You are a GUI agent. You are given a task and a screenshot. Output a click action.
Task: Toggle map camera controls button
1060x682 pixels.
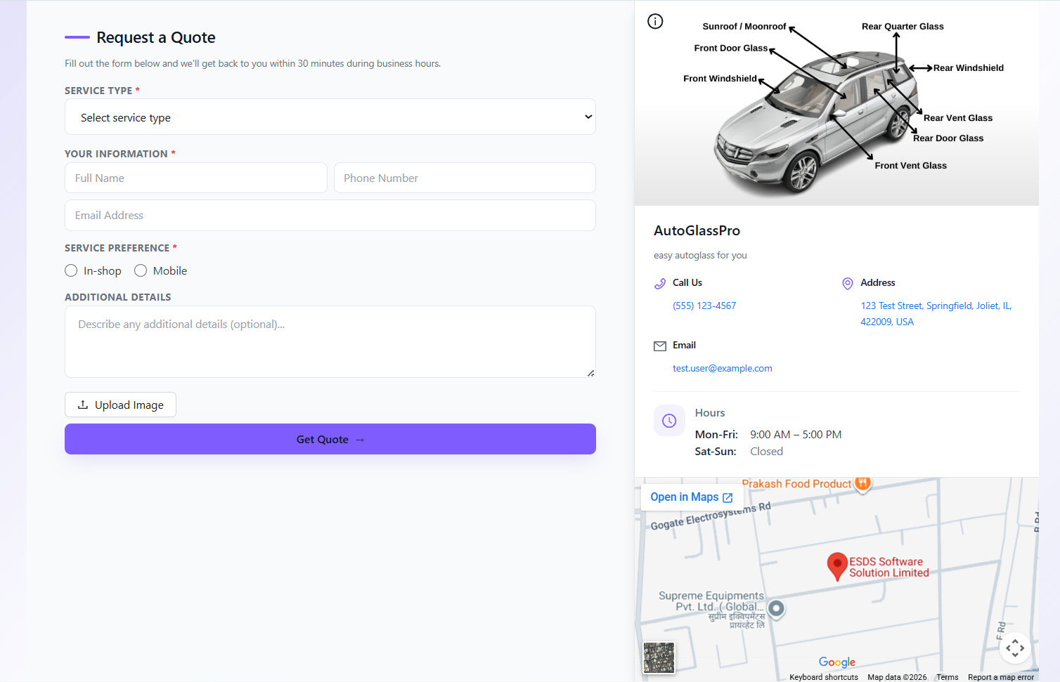1015,648
